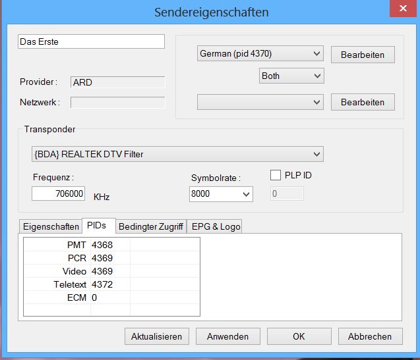This screenshot has height=360, width=420.
Task: Expand the Both audio channel dropdown
Action: click(291, 76)
